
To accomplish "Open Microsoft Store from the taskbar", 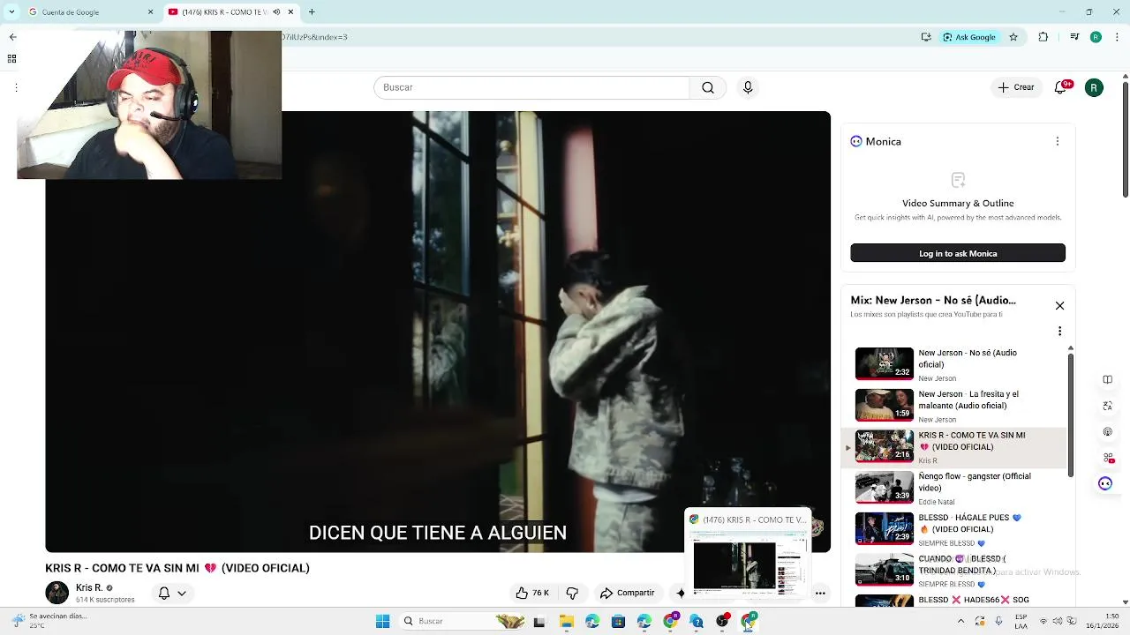I will click(x=618, y=621).
